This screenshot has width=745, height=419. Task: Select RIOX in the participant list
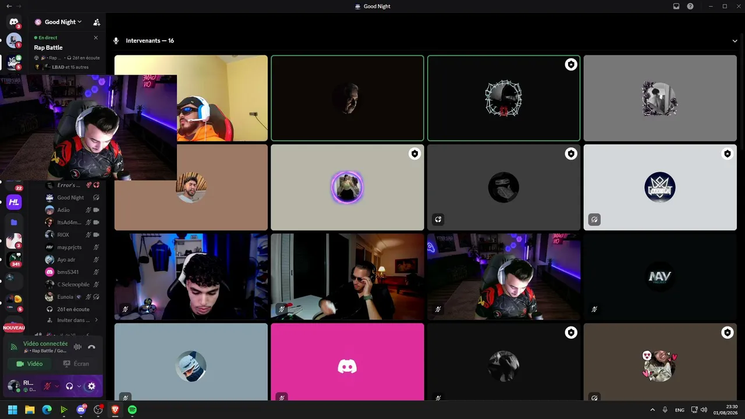tap(72, 235)
